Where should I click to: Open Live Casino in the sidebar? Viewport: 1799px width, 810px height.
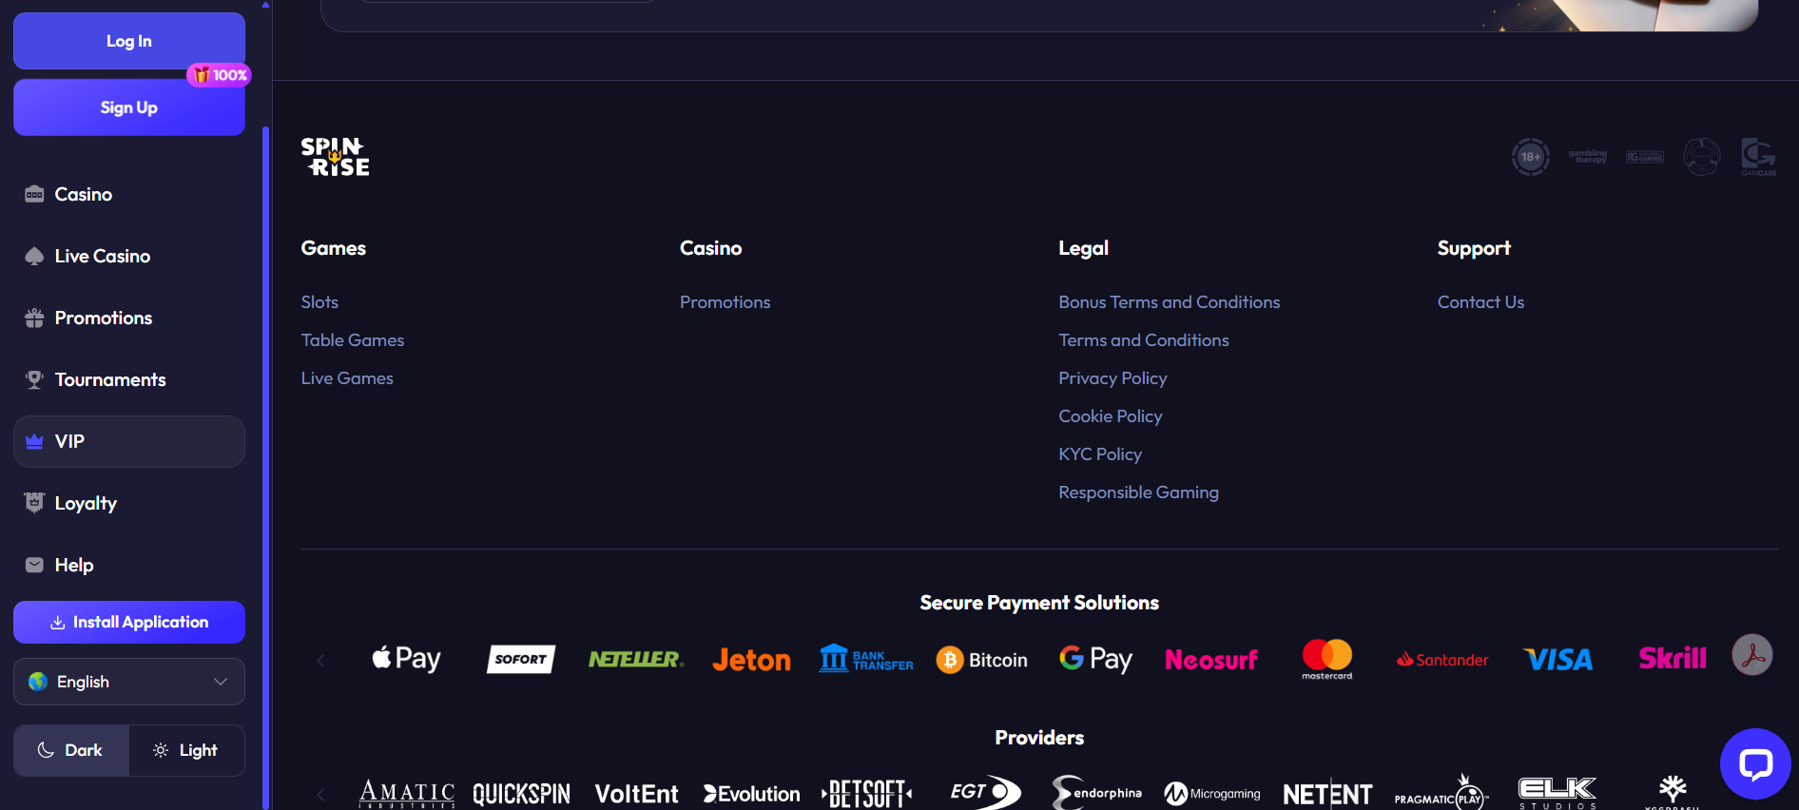pos(129,256)
